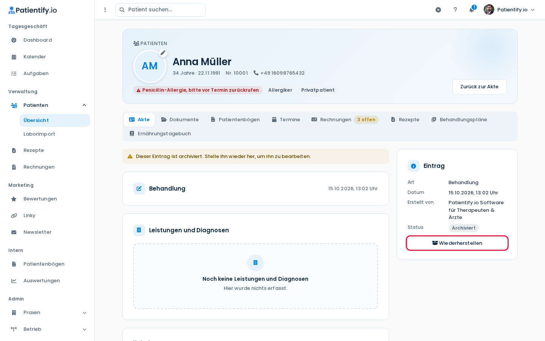Click the Patientify.io logo

[x=33, y=10]
